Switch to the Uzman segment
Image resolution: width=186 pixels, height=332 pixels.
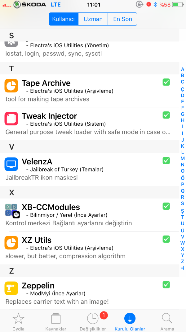(93, 19)
